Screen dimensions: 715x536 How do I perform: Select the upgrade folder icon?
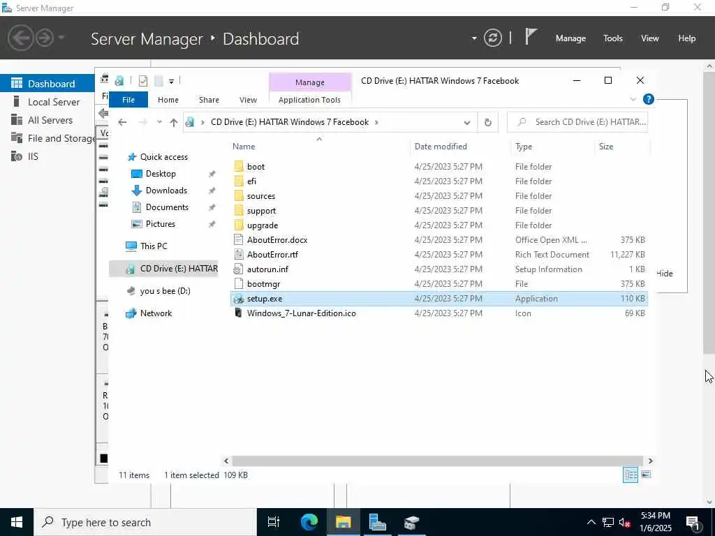(239, 225)
